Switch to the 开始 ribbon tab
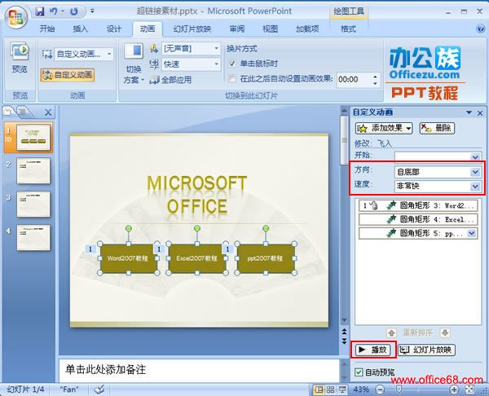The image size is (489, 396). (x=47, y=29)
